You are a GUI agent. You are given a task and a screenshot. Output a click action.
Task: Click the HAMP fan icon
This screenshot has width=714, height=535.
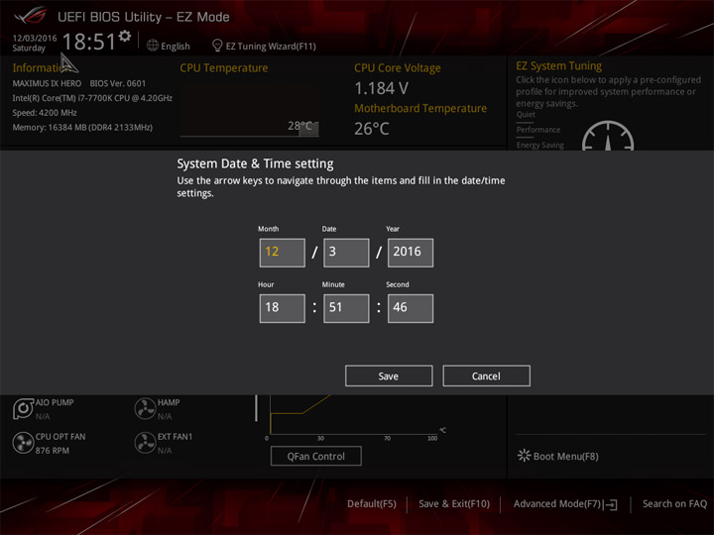click(145, 408)
